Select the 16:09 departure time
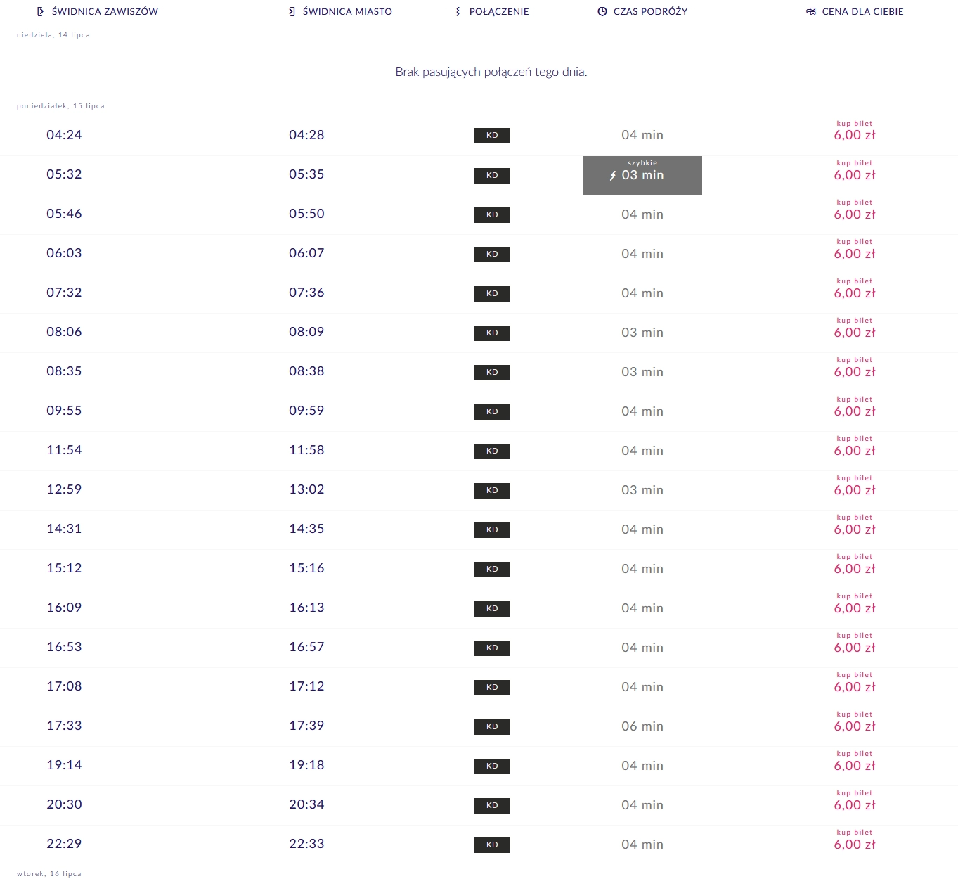This screenshot has height=886, width=958. (64, 608)
